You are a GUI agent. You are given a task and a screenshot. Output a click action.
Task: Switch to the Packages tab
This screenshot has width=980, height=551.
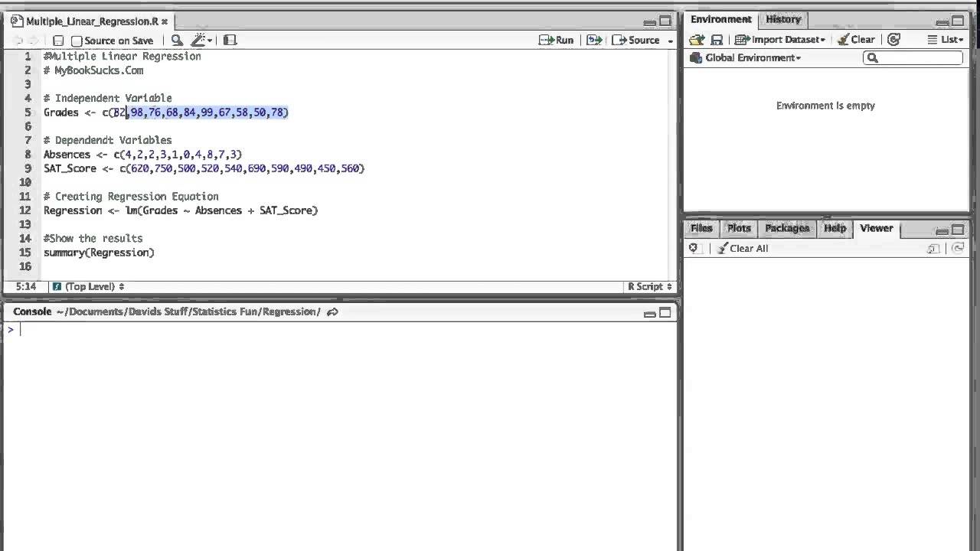pos(787,228)
